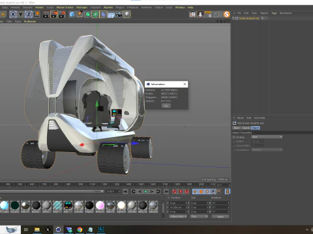
Task: Open the ProRender viewport menu
Action: coord(30,21)
